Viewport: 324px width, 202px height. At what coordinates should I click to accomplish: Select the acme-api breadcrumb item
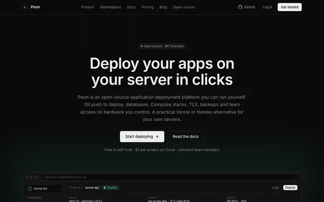coord(92,187)
